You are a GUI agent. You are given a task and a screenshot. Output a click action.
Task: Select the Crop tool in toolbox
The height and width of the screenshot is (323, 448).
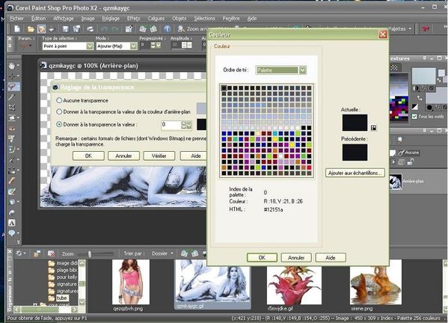tap(11, 108)
